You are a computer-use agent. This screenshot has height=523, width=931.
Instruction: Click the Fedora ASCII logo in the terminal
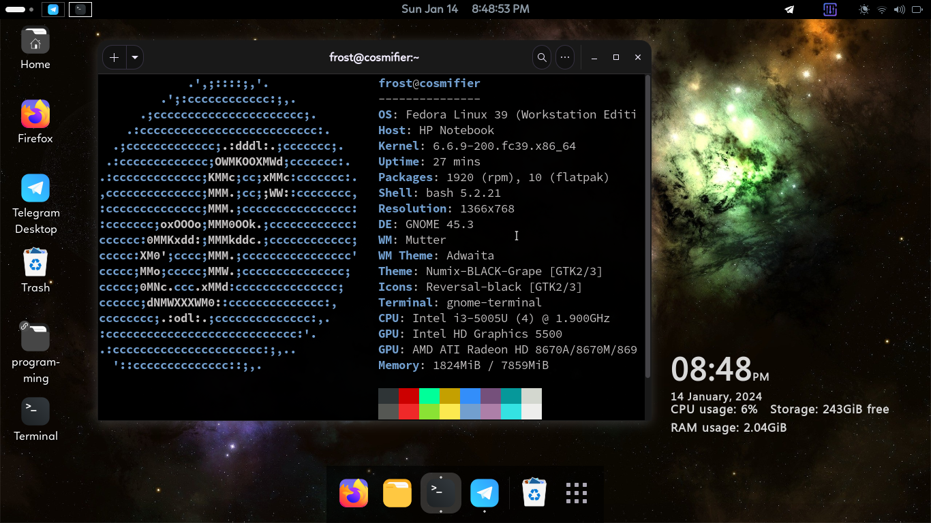tap(228, 224)
